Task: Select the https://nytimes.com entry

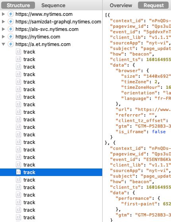Action: 38,37
